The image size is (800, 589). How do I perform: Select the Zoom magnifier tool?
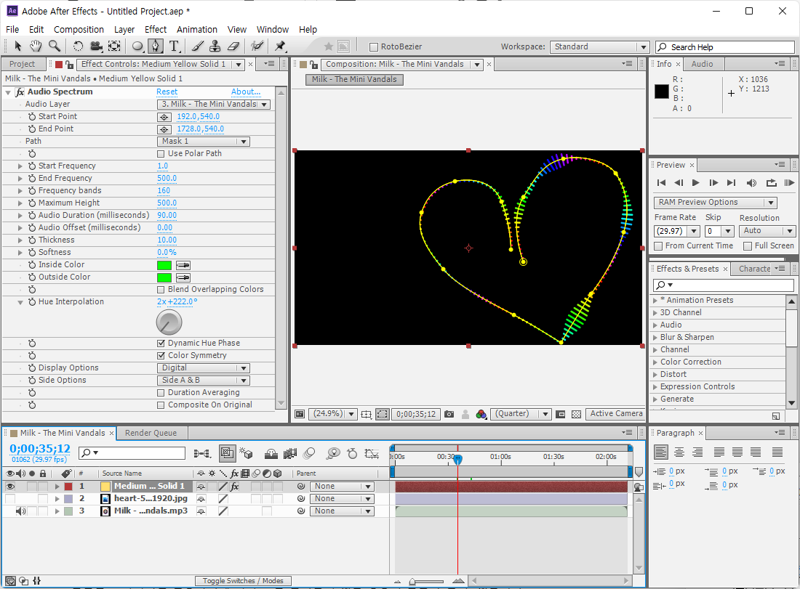54,46
